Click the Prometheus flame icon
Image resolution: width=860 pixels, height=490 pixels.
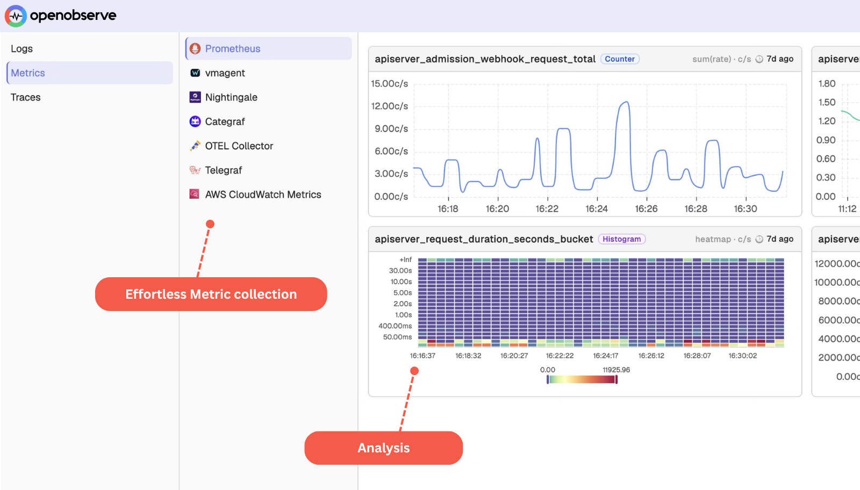(x=195, y=49)
